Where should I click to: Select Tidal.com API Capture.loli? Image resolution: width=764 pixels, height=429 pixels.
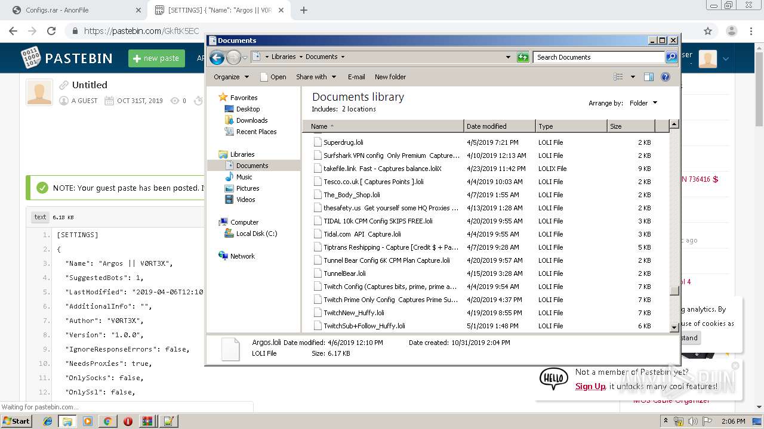click(362, 234)
